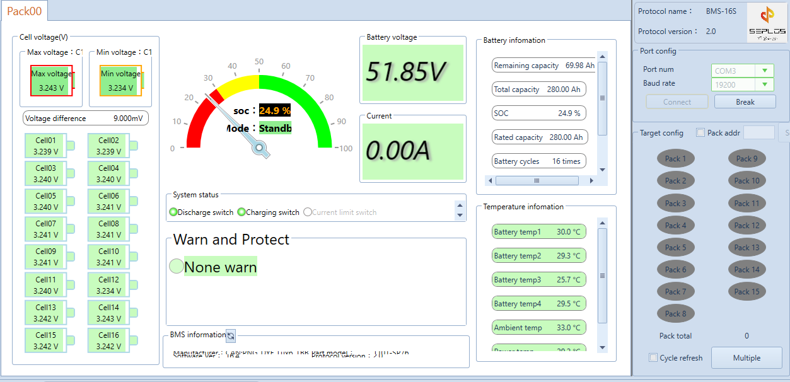The width and height of the screenshot is (790, 382).
Task: Click the BMS information refresh icon
Action: 231,336
